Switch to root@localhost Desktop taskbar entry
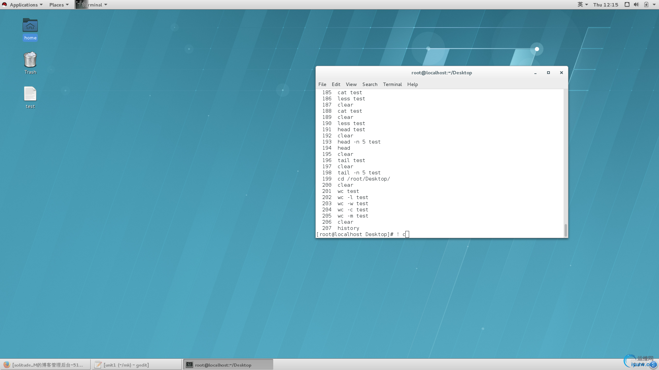 coord(228,365)
